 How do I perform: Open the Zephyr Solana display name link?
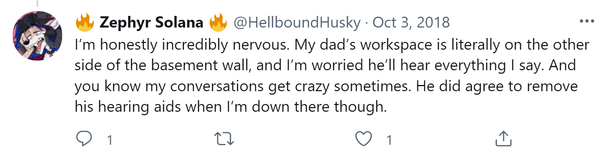click(152, 23)
